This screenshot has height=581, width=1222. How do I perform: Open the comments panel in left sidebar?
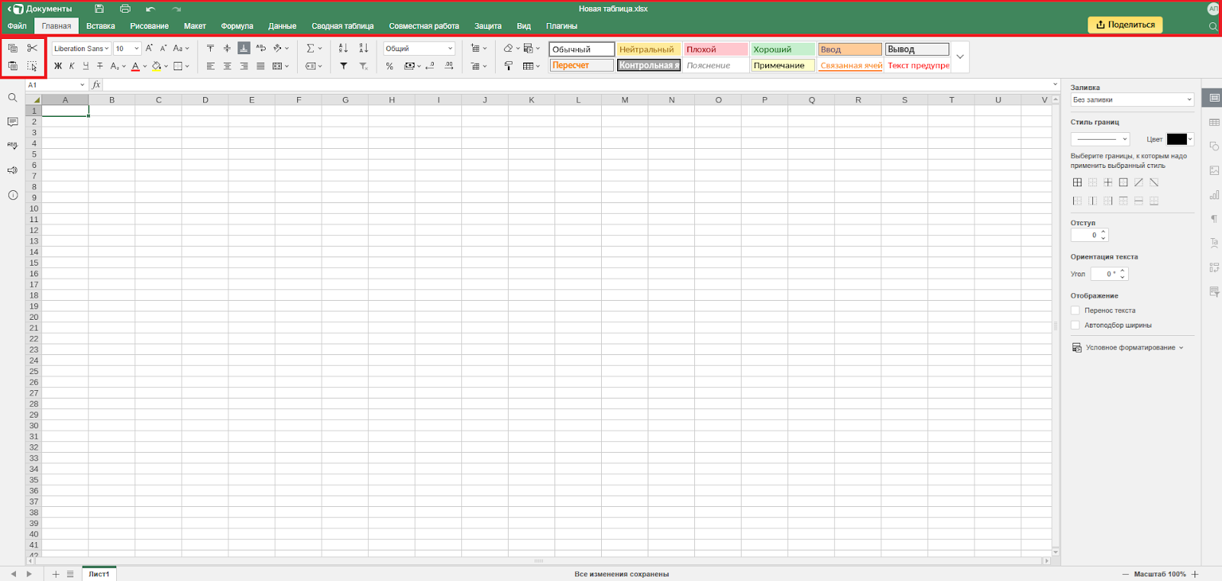point(12,122)
